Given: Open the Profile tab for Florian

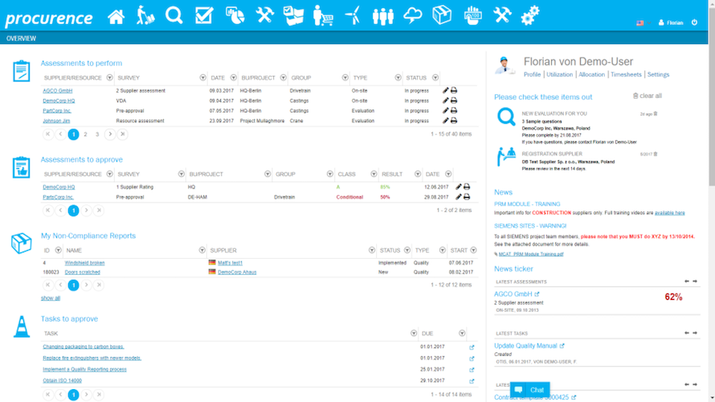Looking at the screenshot, I should (532, 75).
